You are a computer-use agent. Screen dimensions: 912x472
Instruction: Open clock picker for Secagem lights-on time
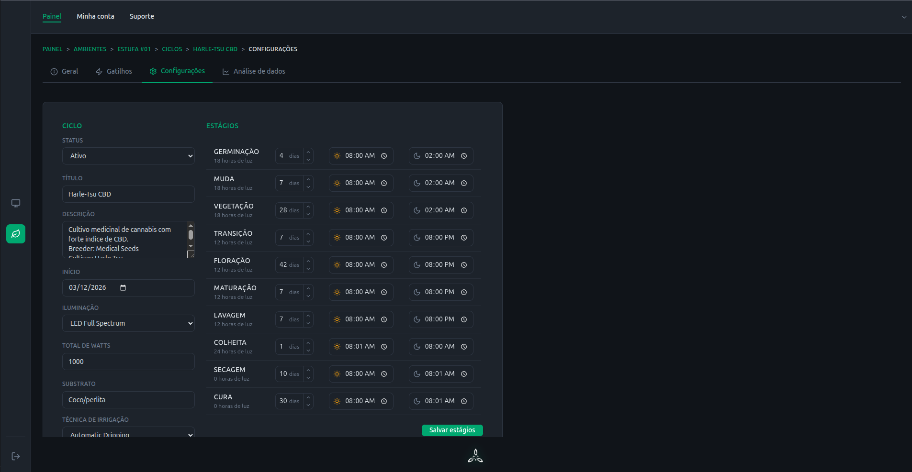pyautogui.click(x=384, y=374)
